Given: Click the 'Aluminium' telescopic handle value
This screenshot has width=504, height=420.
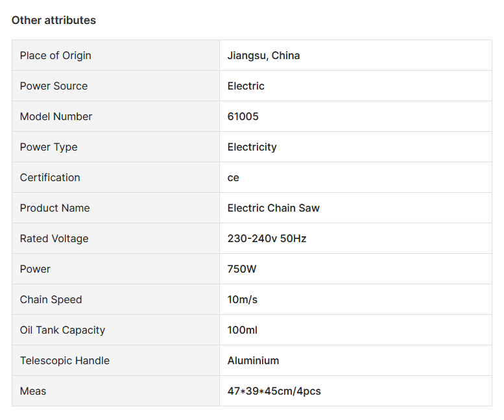Looking at the screenshot, I should coord(253,360).
